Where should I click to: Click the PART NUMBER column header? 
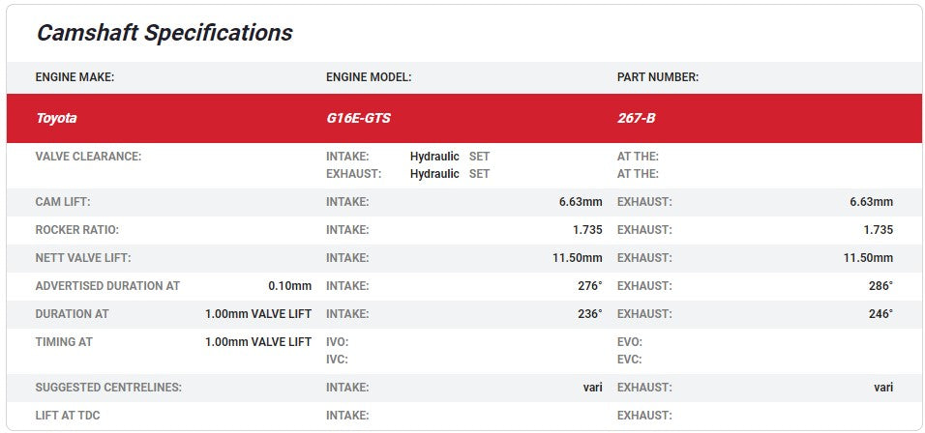[658, 77]
